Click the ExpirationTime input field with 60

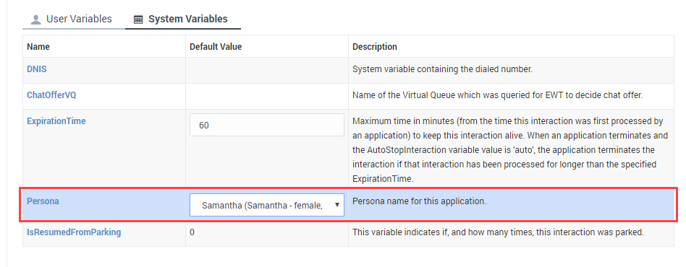267,126
